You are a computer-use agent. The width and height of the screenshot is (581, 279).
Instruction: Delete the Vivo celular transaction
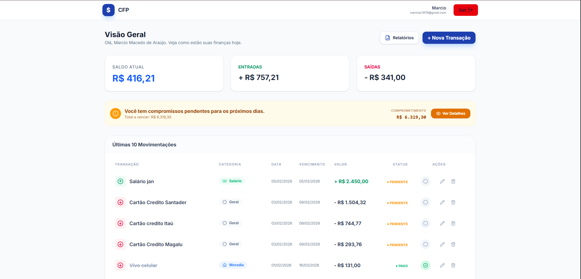[453, 265]
